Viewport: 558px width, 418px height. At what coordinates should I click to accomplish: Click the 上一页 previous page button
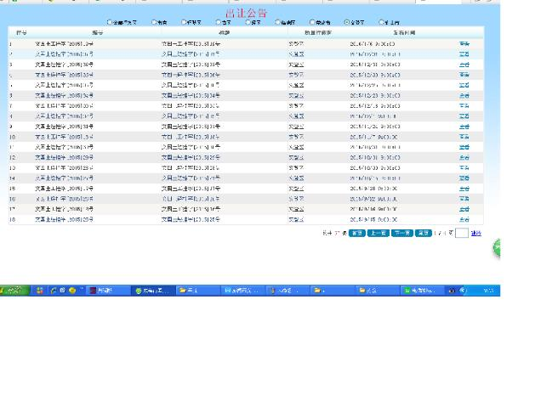coord(379,233)
